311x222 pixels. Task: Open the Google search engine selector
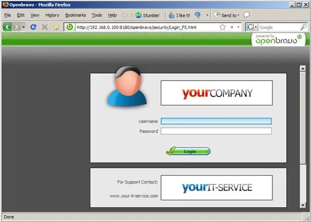(252, 27)
